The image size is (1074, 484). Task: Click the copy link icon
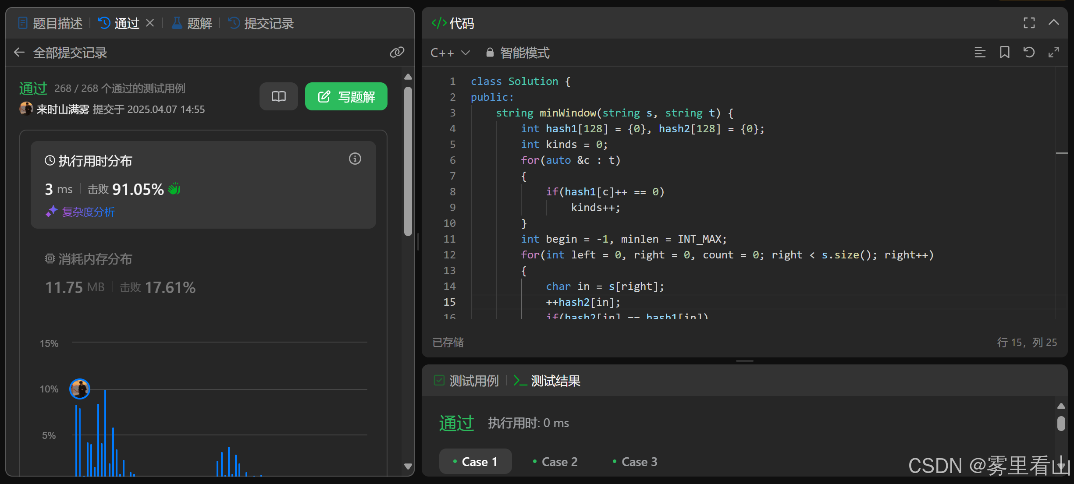click(x=397, y=53)
